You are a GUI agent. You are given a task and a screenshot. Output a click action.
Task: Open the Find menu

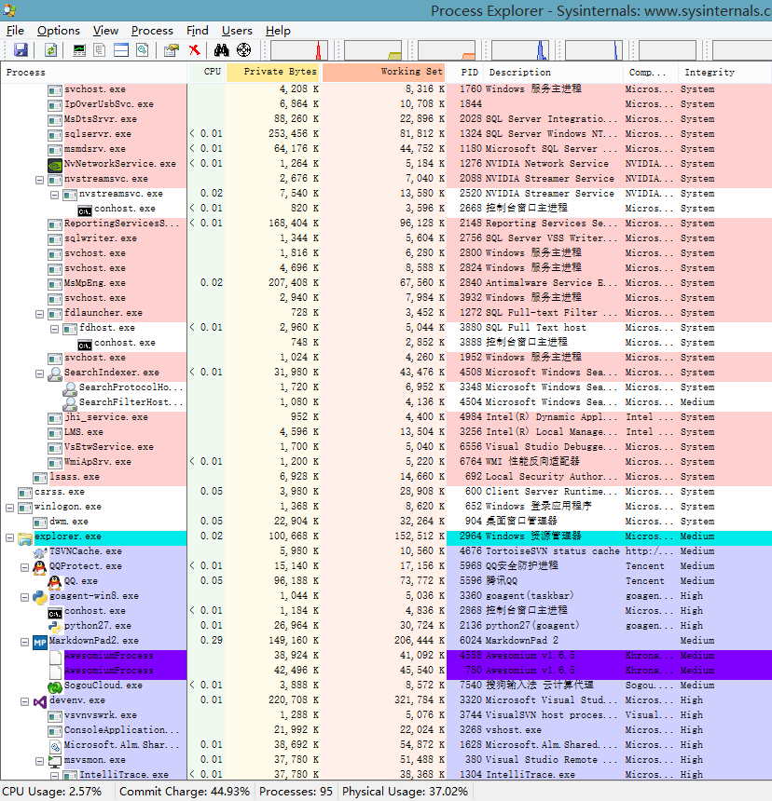pyautogui.click(x=197, y=31)
